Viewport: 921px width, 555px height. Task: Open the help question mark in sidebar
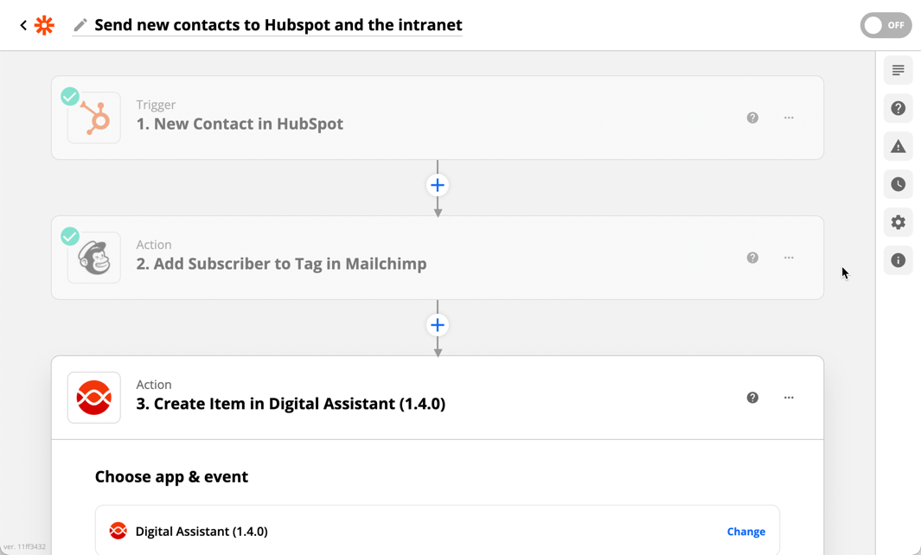pos(899,108)
